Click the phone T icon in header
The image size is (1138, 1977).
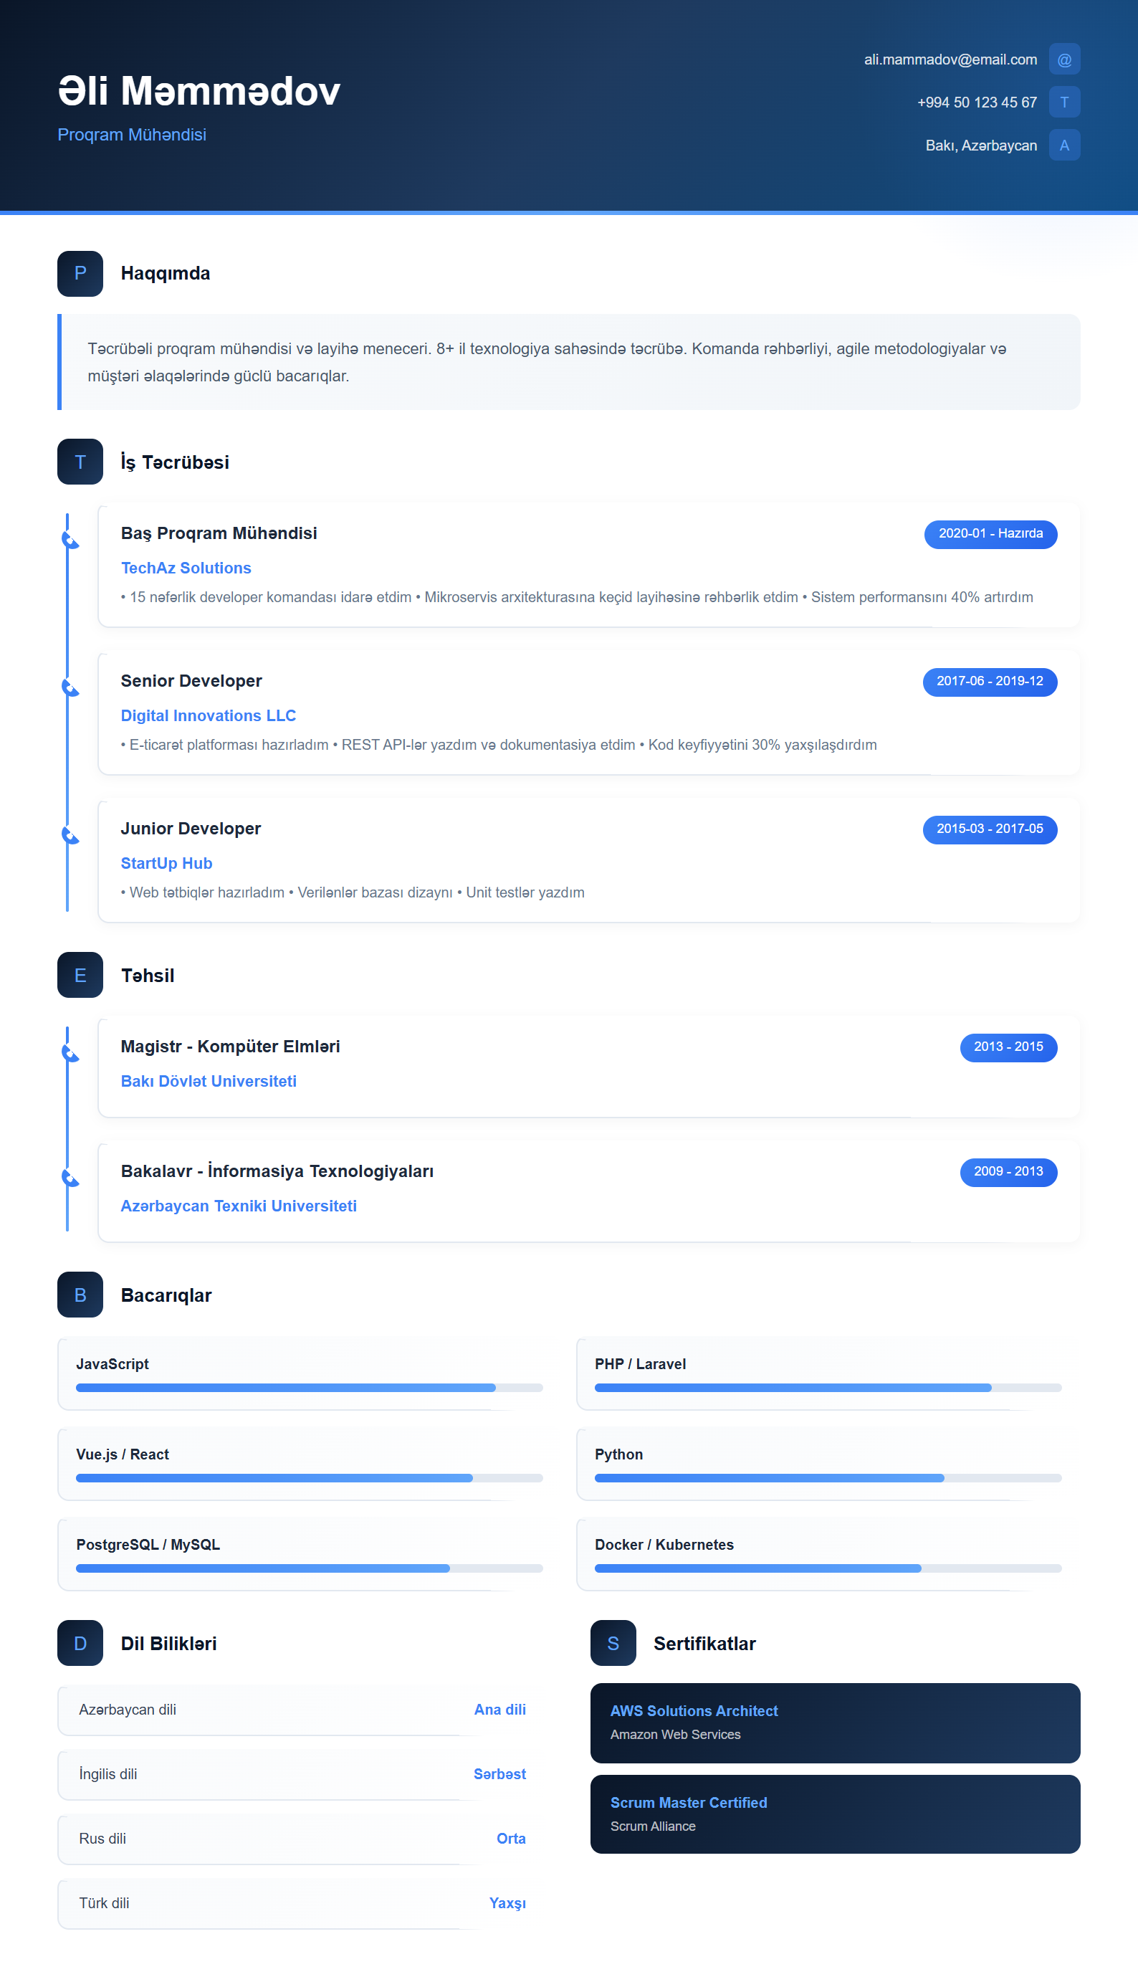[1063, 103]
